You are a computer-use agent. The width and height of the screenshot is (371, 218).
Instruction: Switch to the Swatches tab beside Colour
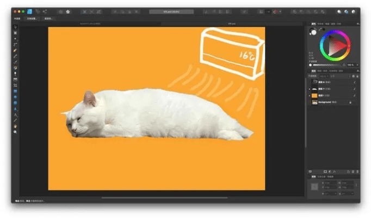(x=320, y=23)
